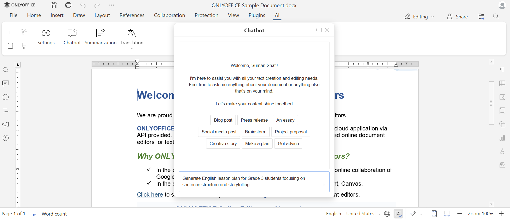Switch to the Home tab
Viewport: 510px width, 219px height.
pyautogui.click(x=34, y=15)
